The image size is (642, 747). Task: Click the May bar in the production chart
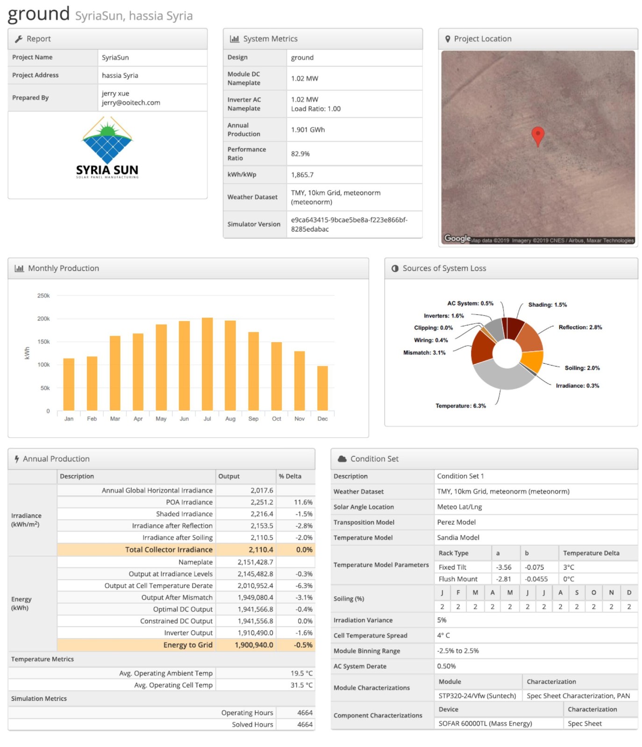coord(161,367)
